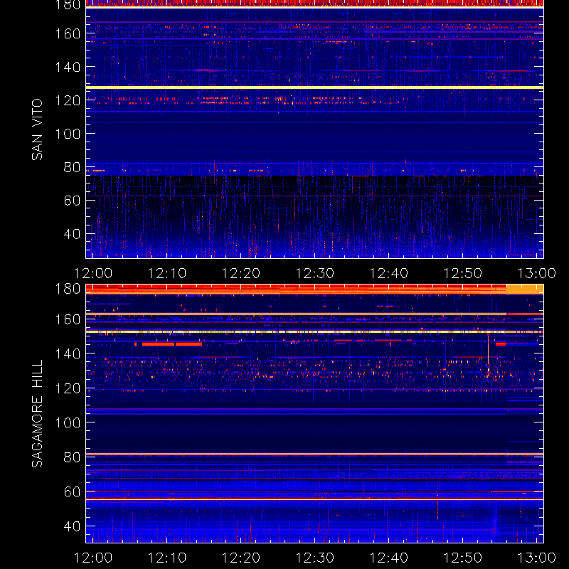Click the 12:10 time label under San Vito plot

point(167,273)
